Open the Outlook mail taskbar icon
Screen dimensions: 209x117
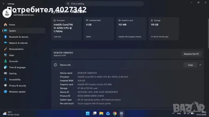[108, 113]
